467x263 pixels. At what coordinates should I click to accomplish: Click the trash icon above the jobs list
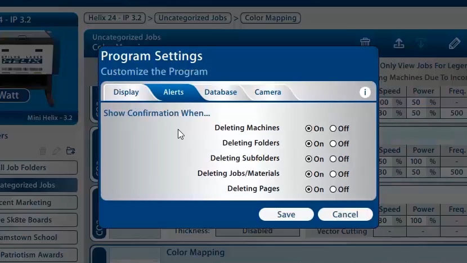click(365, 43)
